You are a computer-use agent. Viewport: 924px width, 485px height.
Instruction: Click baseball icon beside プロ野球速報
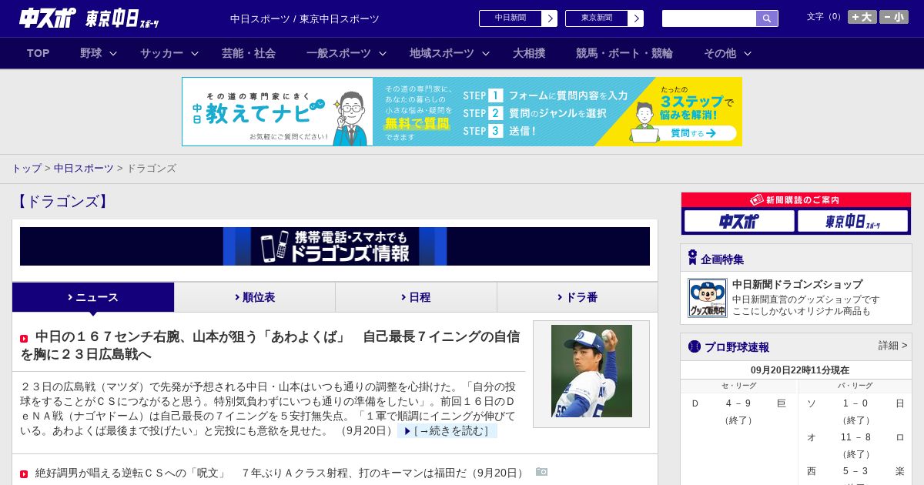point(695,346)
